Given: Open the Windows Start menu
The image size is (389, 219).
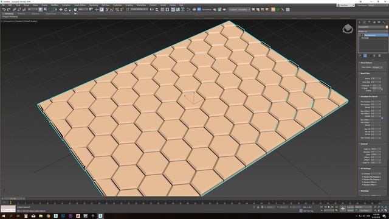Looking at the screenshot, I should point(4,216).
